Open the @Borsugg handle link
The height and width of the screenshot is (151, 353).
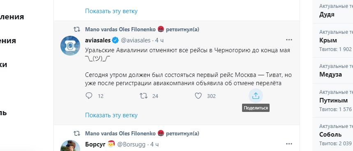(x=131, y=144)
